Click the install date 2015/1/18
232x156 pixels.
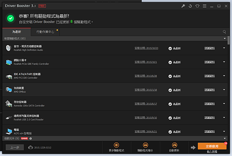coord(146,90)
